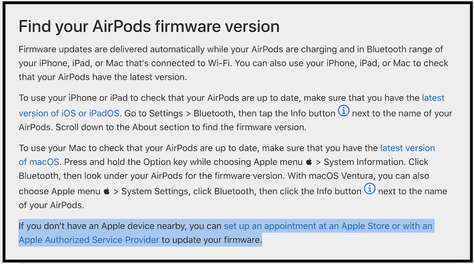Click the Apple logo before "> System Settings"
This screenshot has height=264, width=474.
(x=108, y=191)
